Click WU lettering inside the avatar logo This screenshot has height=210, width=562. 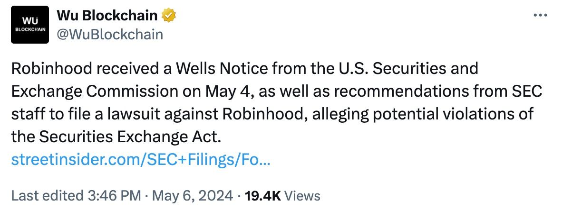coord(30,21)
